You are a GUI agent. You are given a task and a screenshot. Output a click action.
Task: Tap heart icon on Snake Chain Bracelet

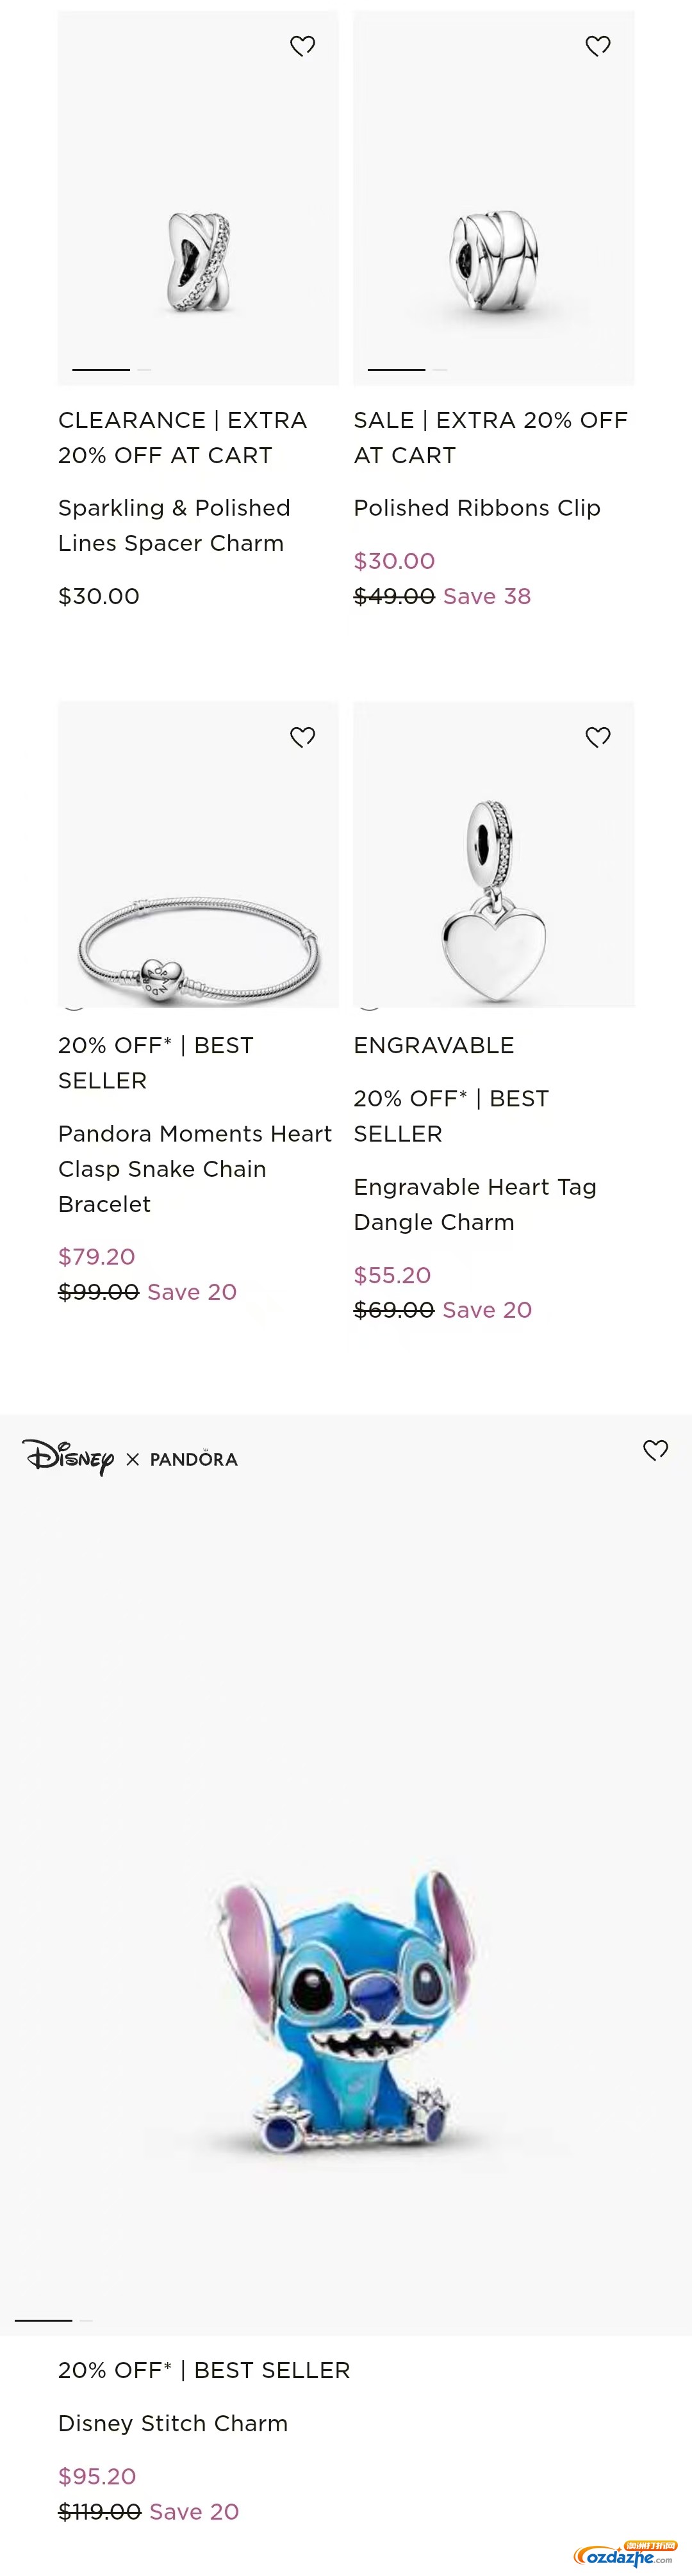pyautogui.click(x=302, y=737)
